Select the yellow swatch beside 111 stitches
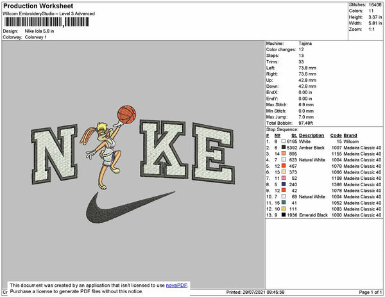Screen dimensions: 385x297 (x=284, y=209)
